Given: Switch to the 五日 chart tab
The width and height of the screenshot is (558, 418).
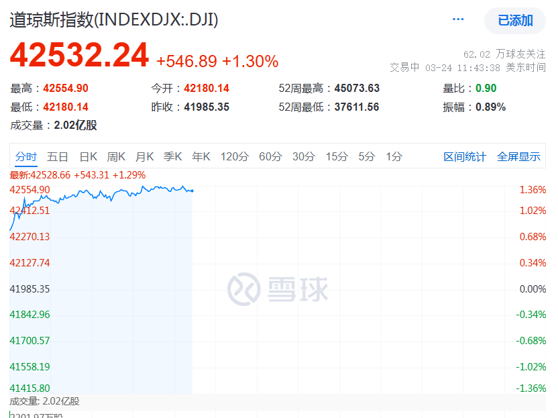Looking at the screenshot, I should [x=58, y=156].
